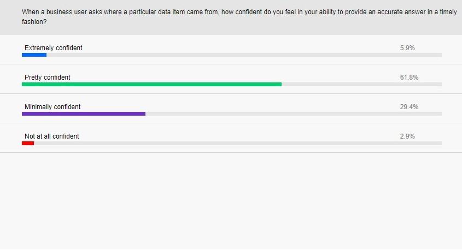The width and height of the screenshot is (462, 251).
Task: Click the 5.9% result value
Action: point(407,48)
